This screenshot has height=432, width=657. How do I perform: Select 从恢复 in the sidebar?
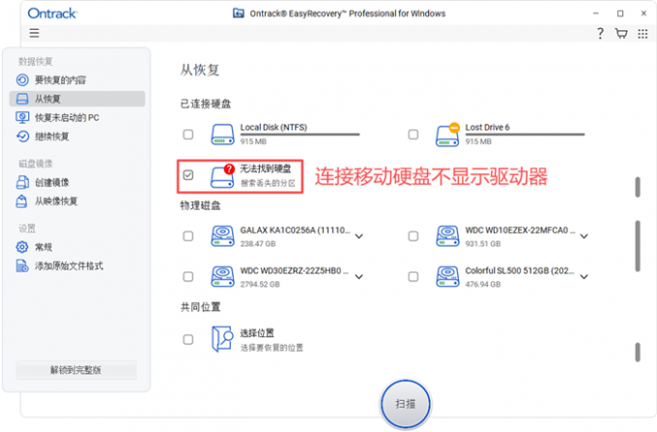tap(77, 99)
